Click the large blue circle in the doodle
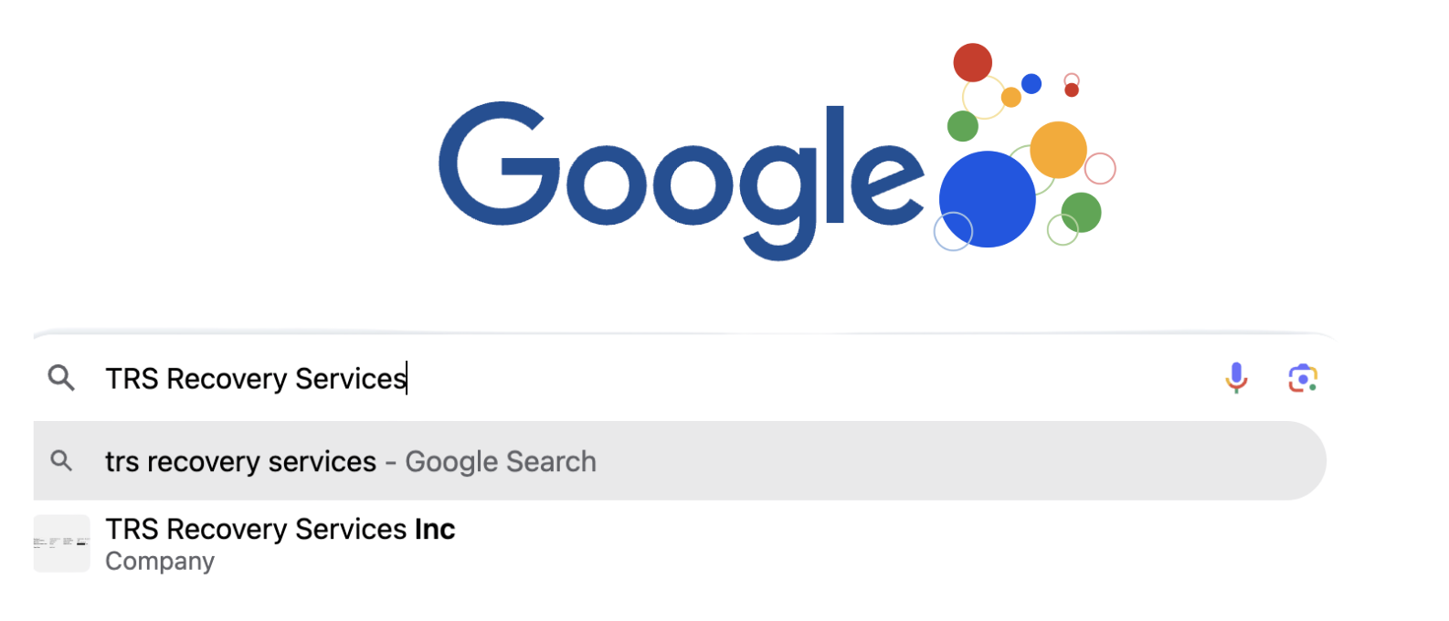 click(x=987, y=199)
